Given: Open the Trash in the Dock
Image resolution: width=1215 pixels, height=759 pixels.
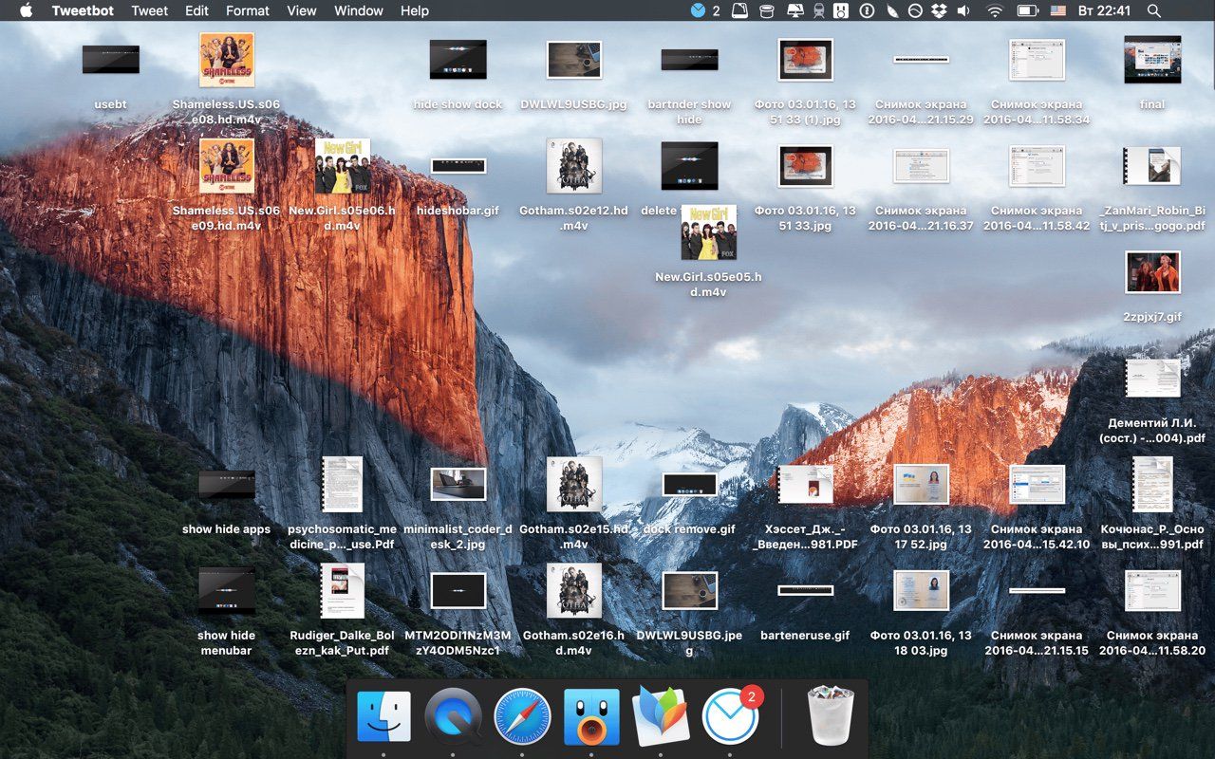Looking at the screenshot, I should pos(831,716).
